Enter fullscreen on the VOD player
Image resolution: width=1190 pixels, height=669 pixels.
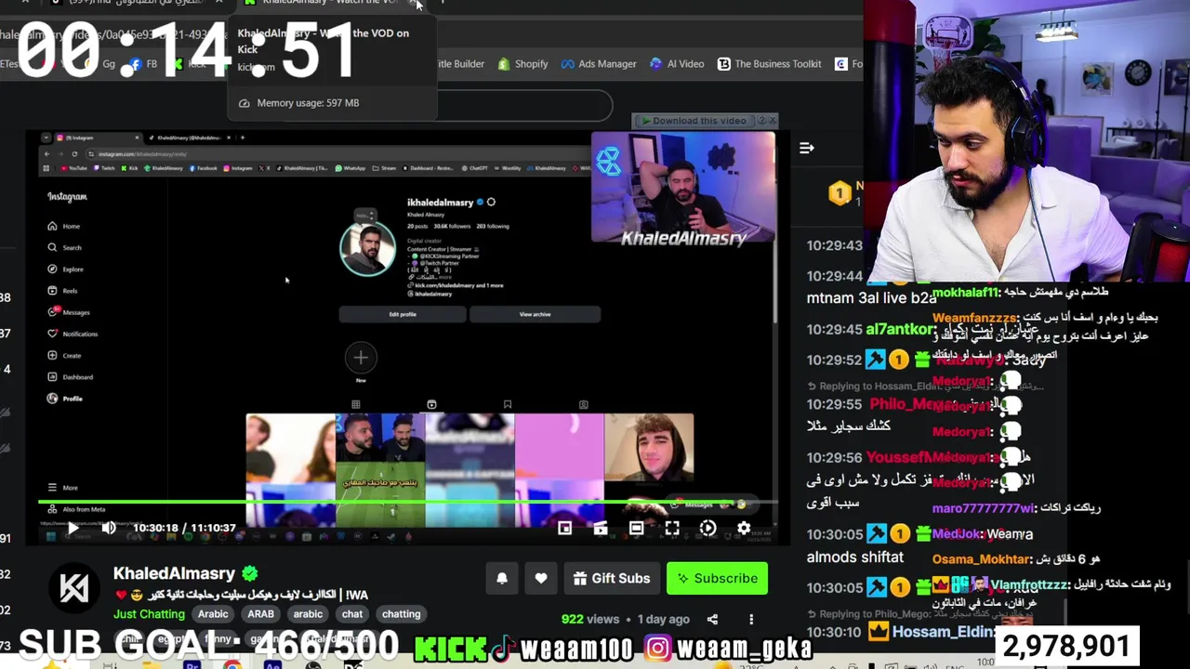pyautogui.click(x=672, y=528)
